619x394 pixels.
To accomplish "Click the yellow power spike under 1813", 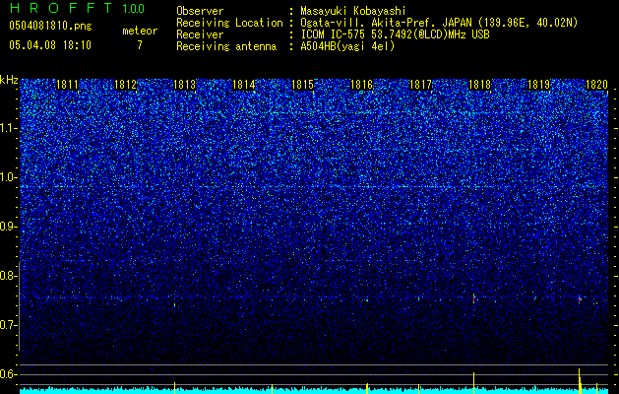I will (174, 388).
